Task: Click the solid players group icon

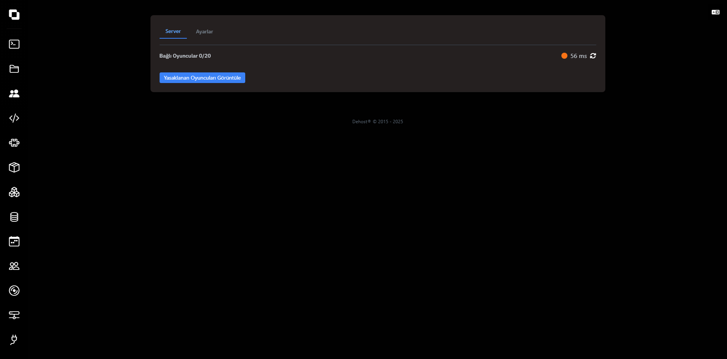Action: 14,94
